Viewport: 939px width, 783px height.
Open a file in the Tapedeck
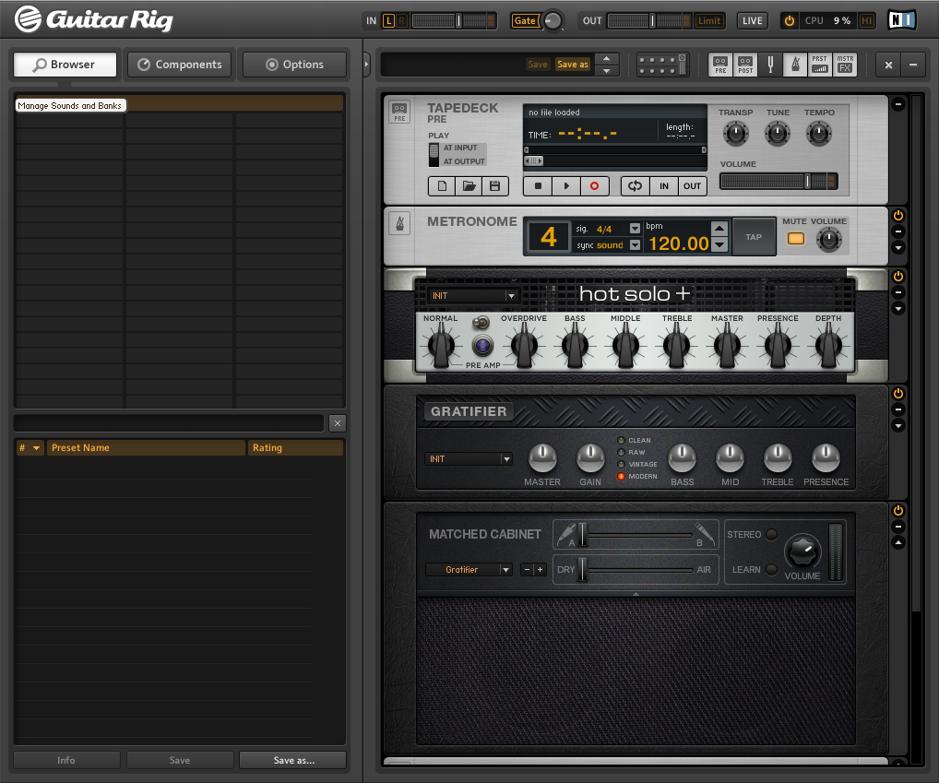469,186
